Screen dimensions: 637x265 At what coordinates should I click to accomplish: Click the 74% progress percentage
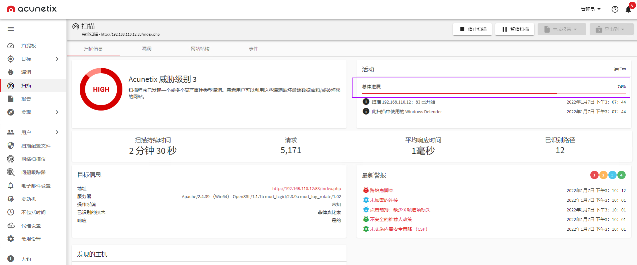[x=621, y=87]
